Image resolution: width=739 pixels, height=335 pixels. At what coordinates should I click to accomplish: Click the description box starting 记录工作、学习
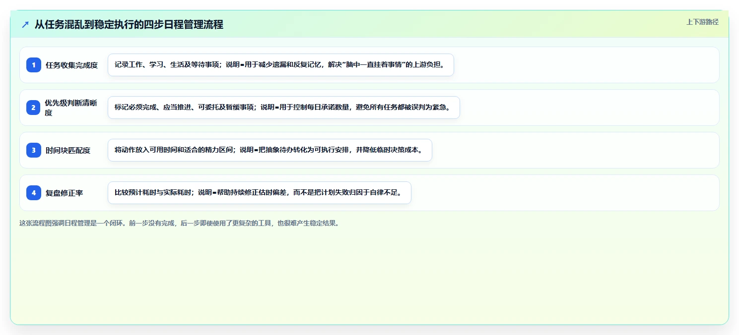281,65
